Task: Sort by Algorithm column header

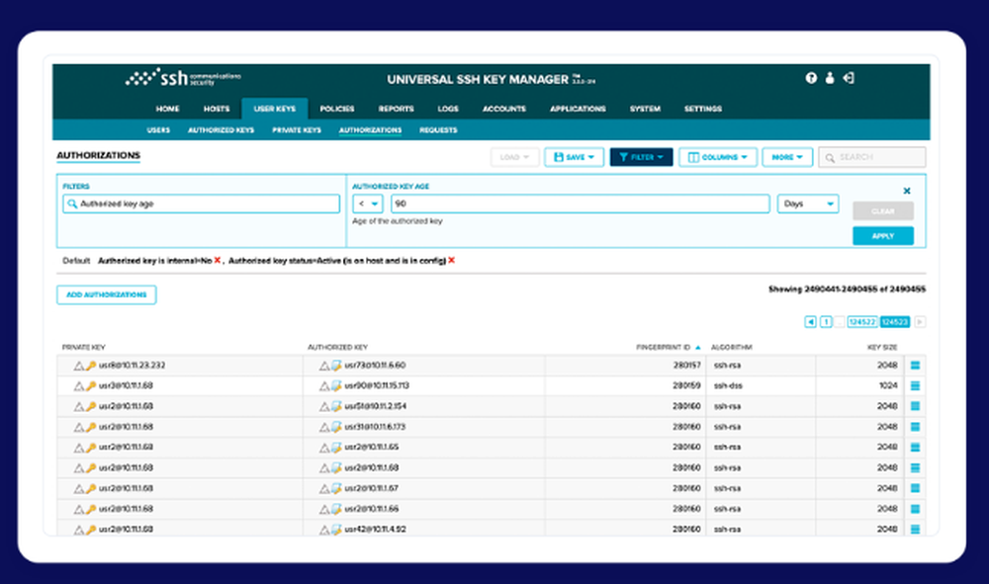Action: coord(732,348)
